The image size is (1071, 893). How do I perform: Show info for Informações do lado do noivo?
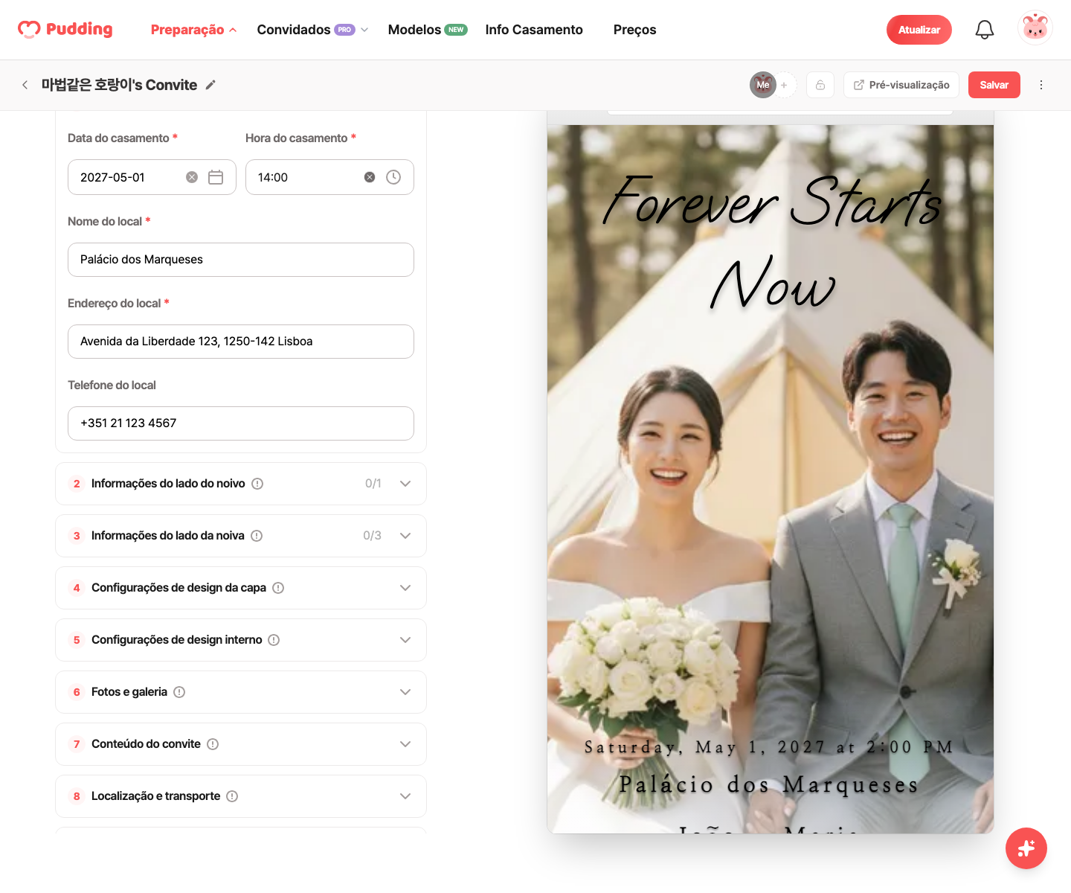click(x=257, y=484)
